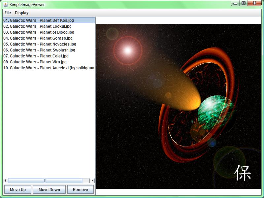Select 07. Galactic Wars - Planet Celet.jpg
Viewport: 264px width, 198px height.
click(49, 56)
